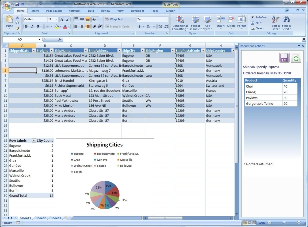Open the Row Labels filter dropdown

[33, 140]
